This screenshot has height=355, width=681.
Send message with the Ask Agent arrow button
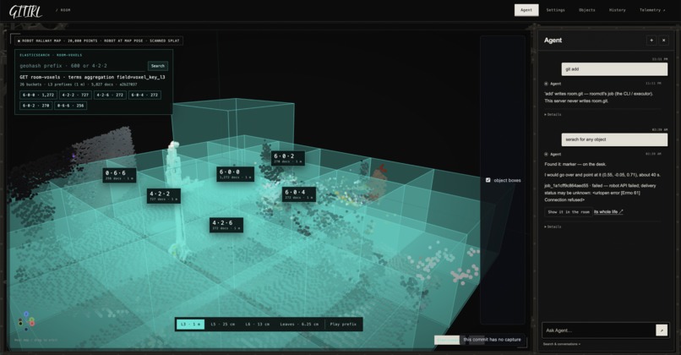662,330
